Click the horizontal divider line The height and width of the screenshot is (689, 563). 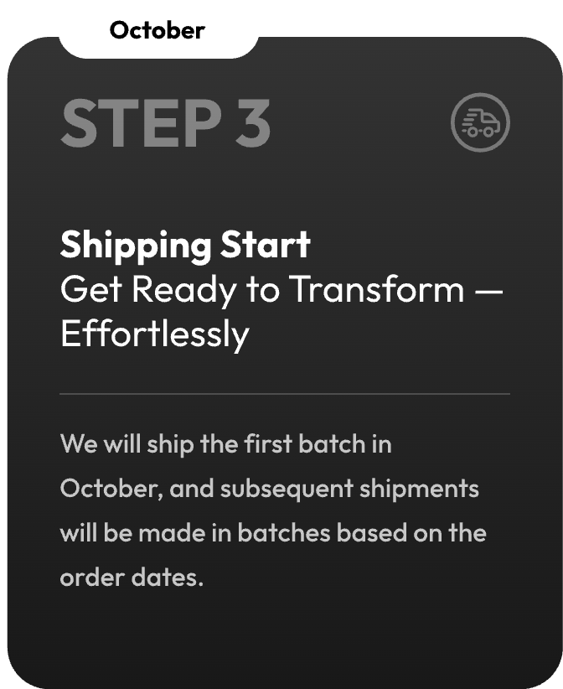[285, 394]
